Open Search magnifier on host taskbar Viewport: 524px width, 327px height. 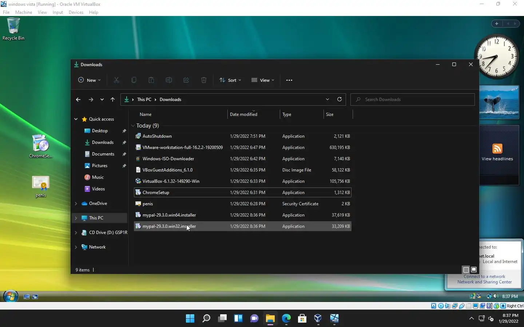pos(206,319)
